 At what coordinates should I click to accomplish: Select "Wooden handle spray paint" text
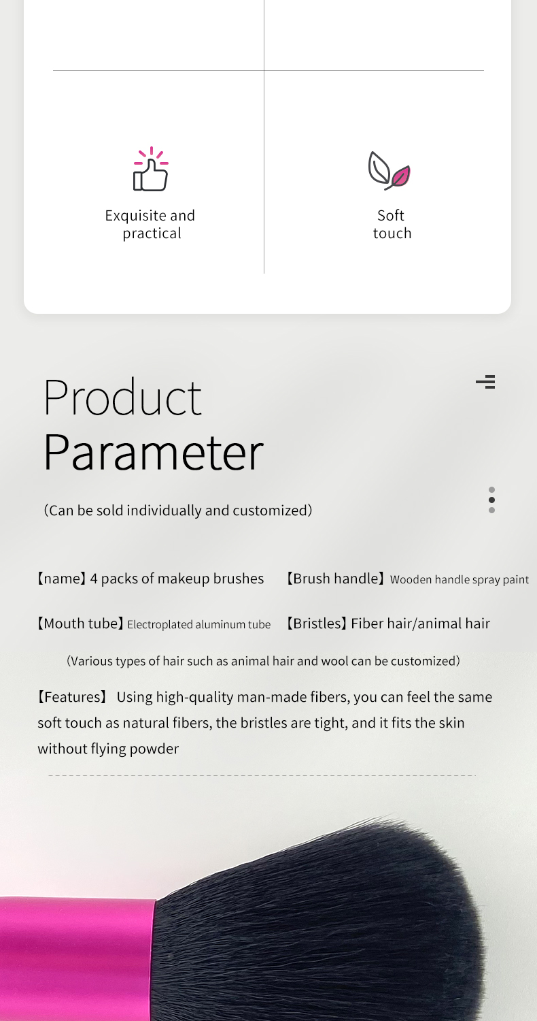click(460, 580)
